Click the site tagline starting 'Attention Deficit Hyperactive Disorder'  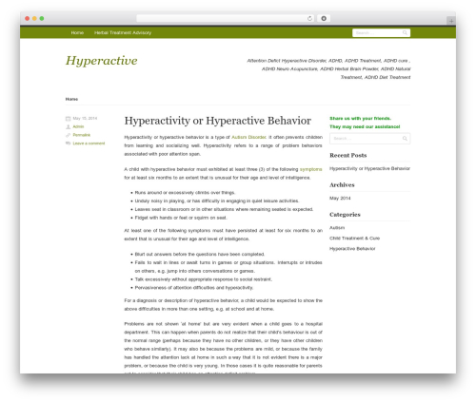[328, 68]
